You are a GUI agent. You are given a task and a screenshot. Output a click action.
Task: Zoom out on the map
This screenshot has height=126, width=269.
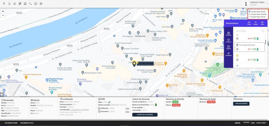[x=3, y=15]
